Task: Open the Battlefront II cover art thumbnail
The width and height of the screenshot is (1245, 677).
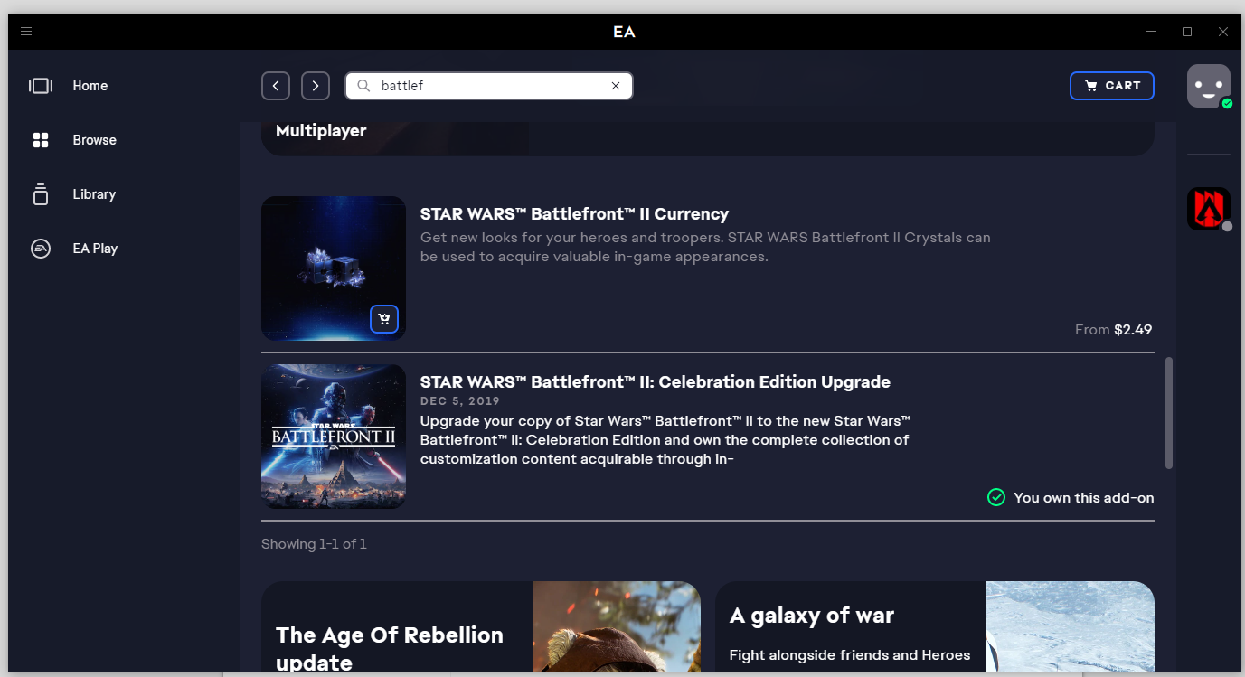Action: tap(334, 437)
